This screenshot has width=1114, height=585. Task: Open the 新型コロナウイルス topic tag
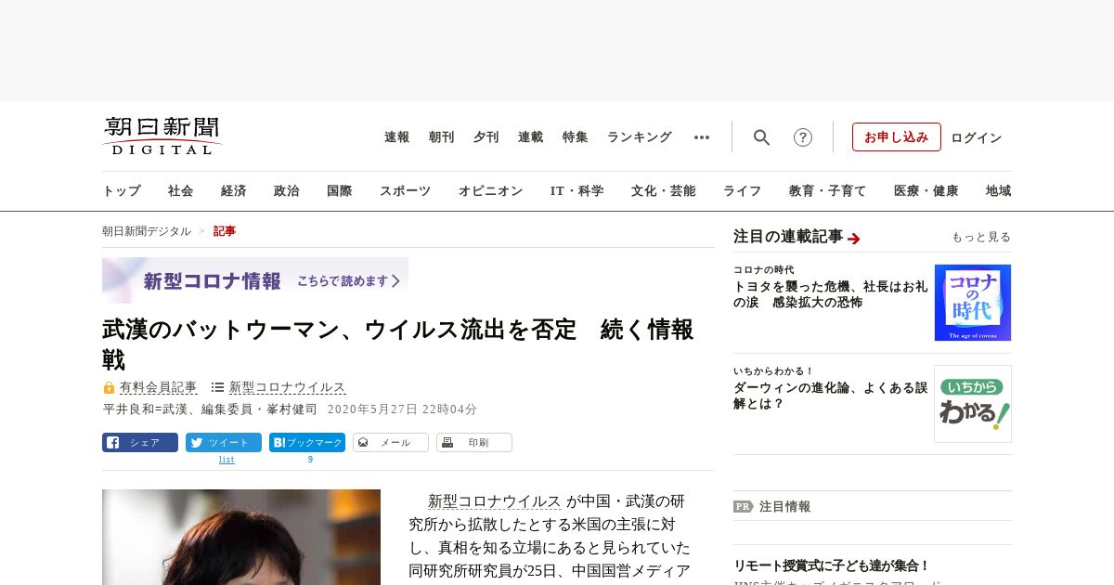[288, 387]
